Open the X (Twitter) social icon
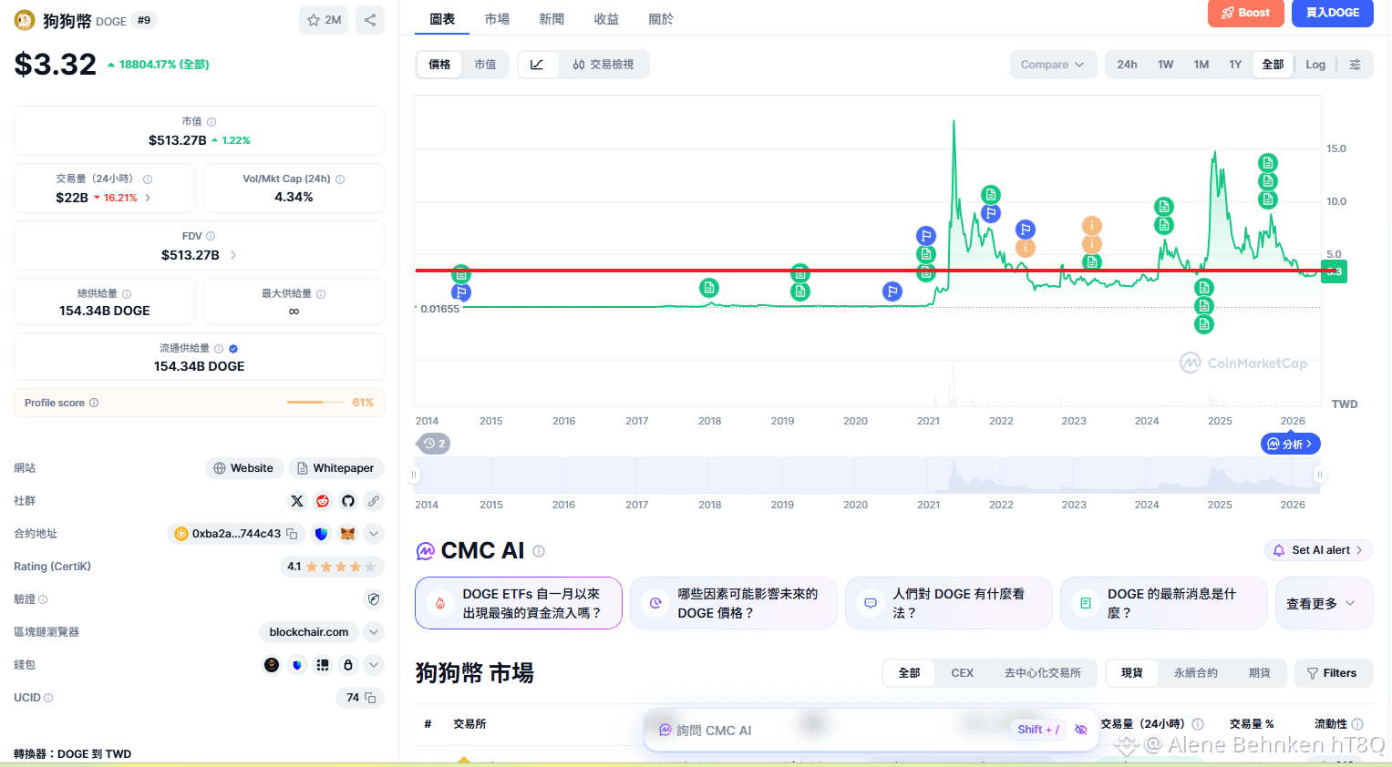 [297, 501]
